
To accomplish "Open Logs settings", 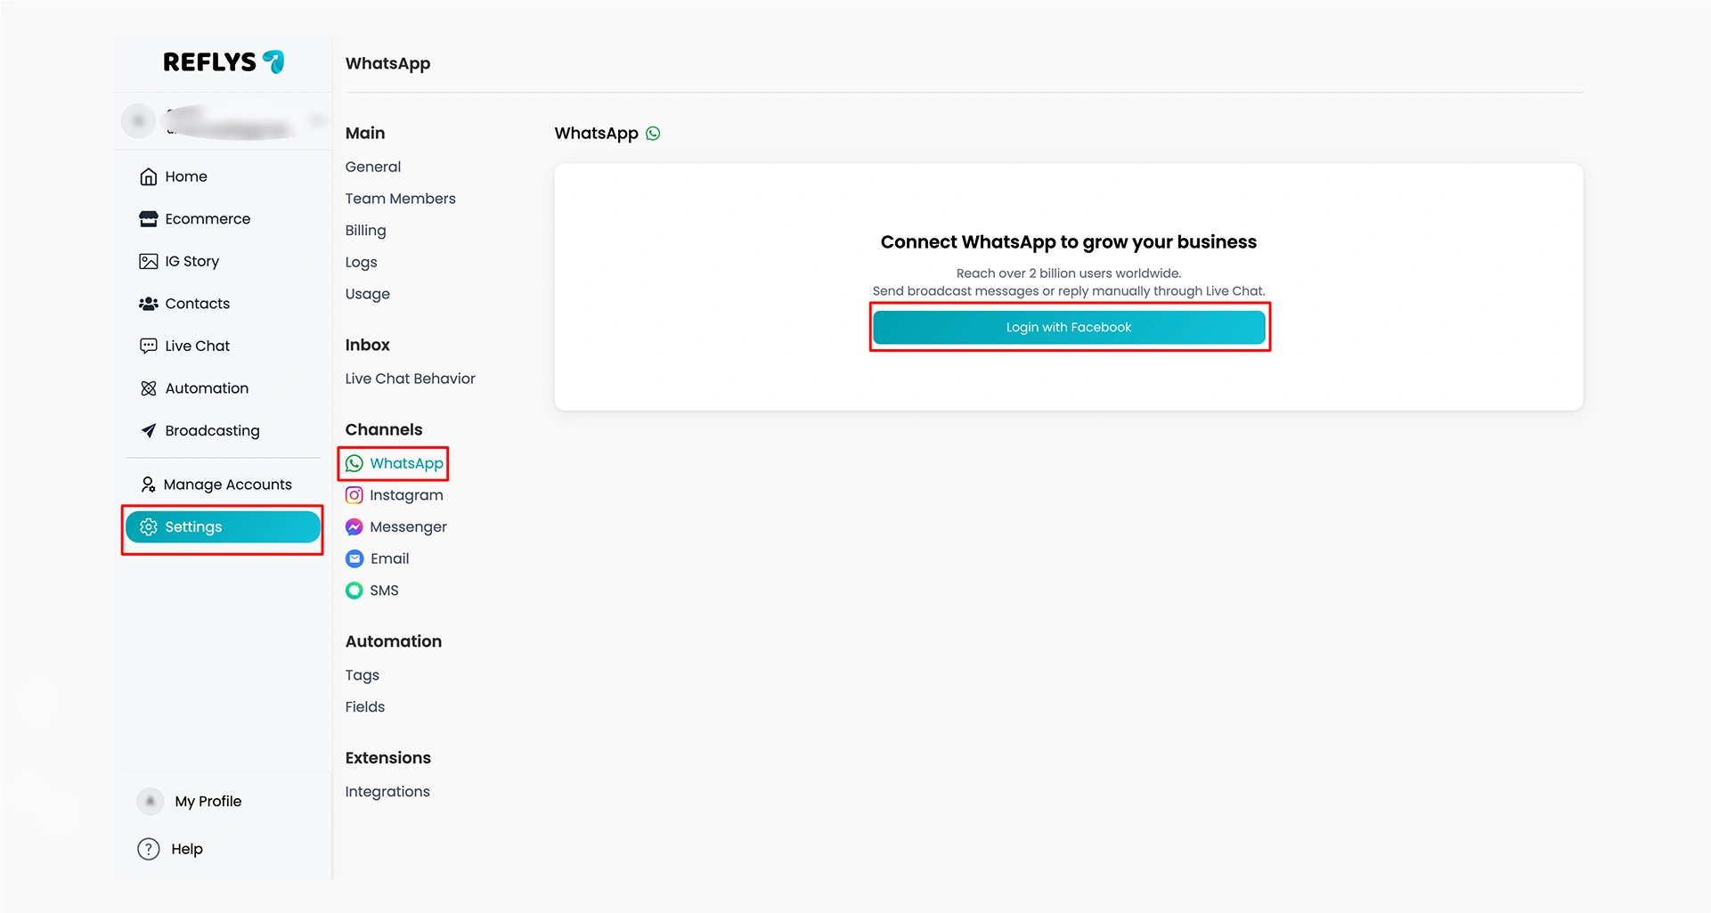I will 362,262.
